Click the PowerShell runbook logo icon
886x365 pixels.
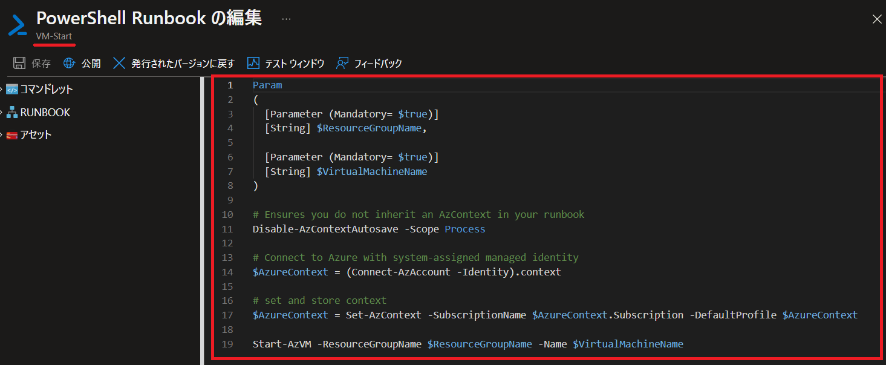pyautogui.click(x=18, y=25)
